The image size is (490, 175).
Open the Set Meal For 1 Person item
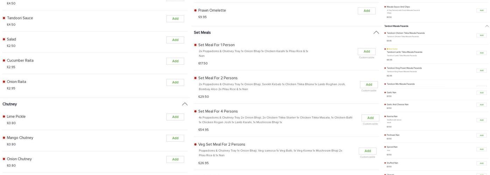pyautogui.click(x=216, y=45)
